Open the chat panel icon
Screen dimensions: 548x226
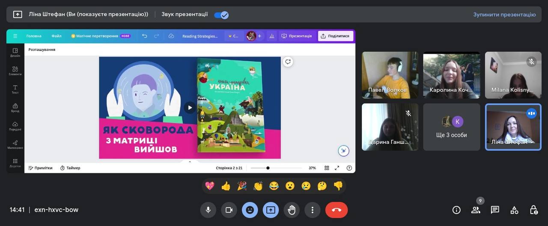[x=495, y=210]
